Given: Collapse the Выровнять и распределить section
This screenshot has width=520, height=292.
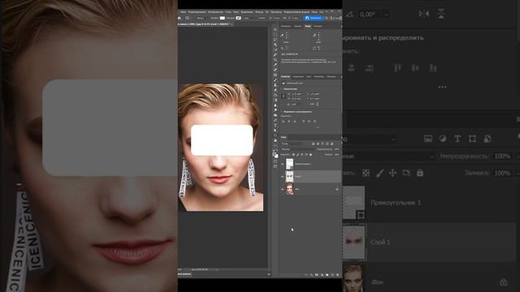Looking at the screenshot, I should (x=282, y=112).
